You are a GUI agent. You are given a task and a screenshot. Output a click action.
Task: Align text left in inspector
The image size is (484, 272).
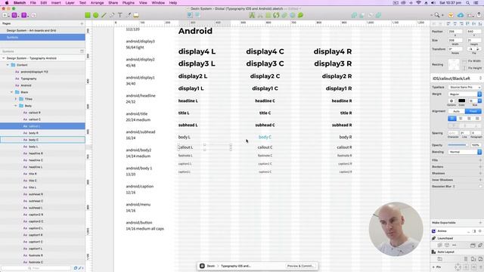coord(452,119)
